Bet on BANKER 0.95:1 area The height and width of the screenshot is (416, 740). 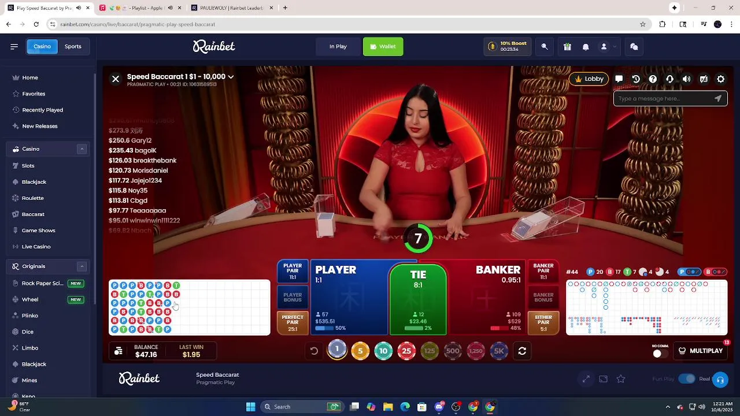(486, 298)
